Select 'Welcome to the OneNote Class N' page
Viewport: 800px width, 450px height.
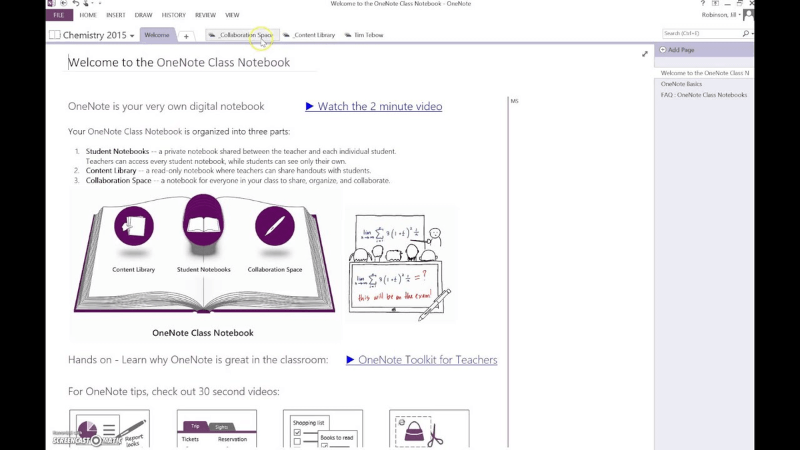coord(704,73)
